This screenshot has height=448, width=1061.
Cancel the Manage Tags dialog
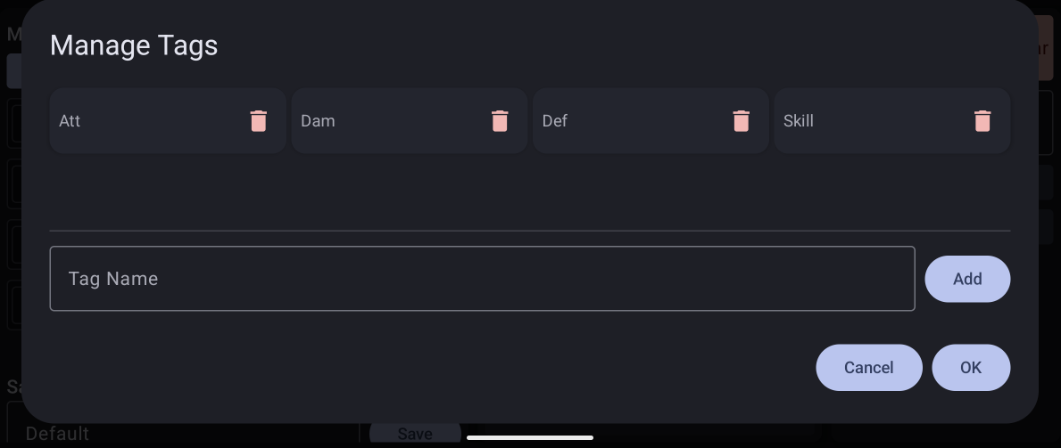click(869, 368)
